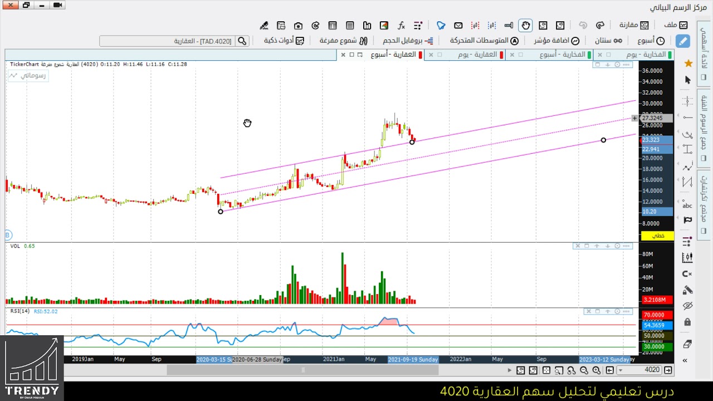The width and height of the screenshot is (713, 401).
Task: Close the العقارية - أسبوع tab
Action: [x=343, y=55]
